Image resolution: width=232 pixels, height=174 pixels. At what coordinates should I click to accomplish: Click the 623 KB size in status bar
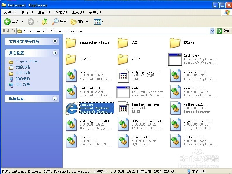coord(169,171)
